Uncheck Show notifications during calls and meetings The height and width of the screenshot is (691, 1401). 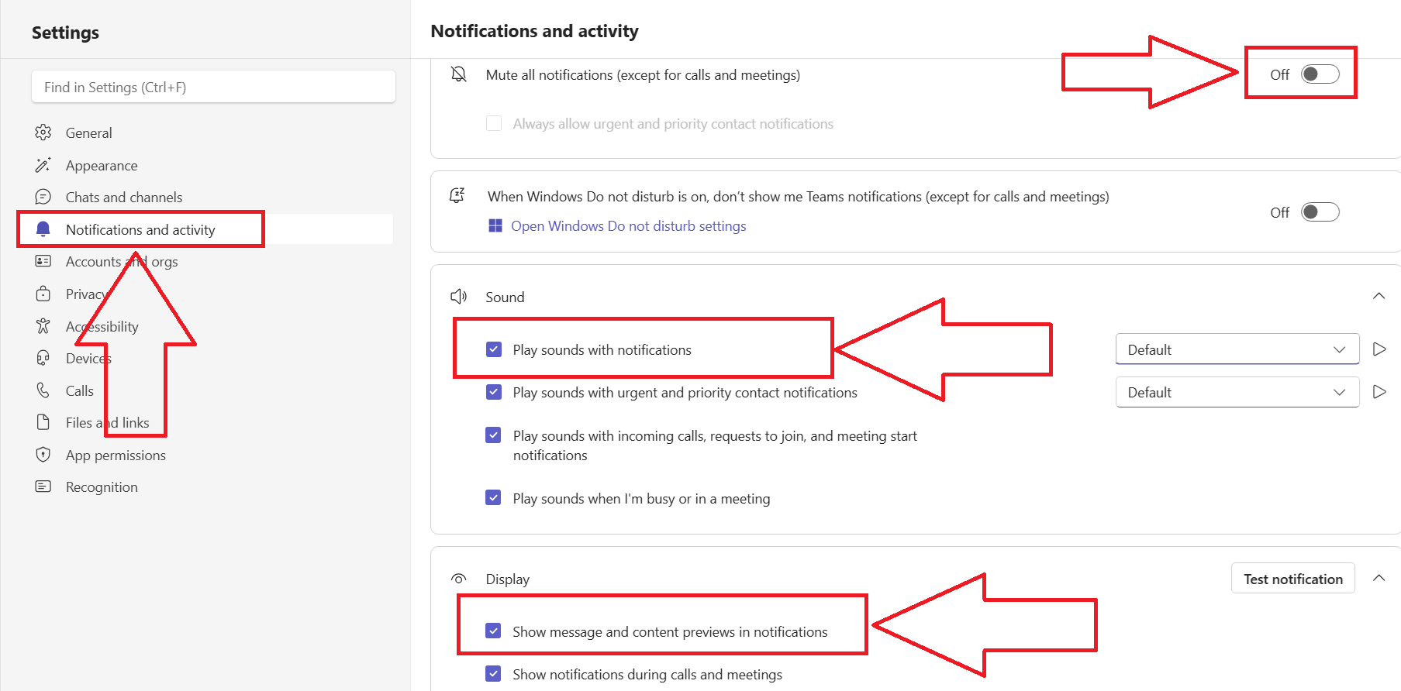(494, 674)
